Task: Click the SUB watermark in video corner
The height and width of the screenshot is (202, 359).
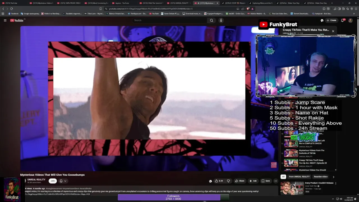Action: pos(274,165)
